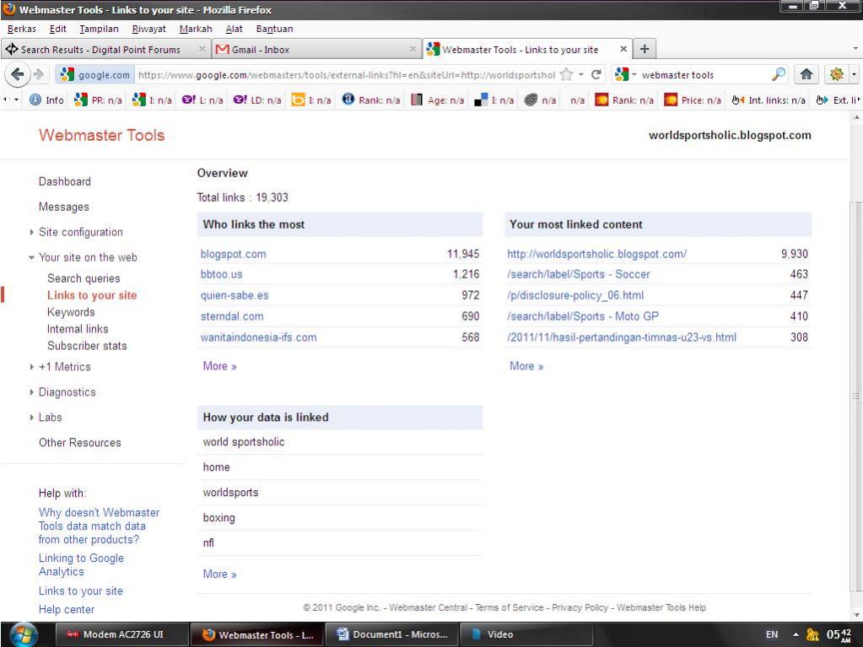Expand the +1 Metrics section

pos(32,367)
